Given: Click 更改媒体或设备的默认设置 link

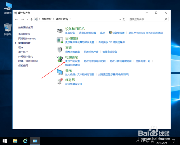Looking at the screenshot, I should [80, 42].
